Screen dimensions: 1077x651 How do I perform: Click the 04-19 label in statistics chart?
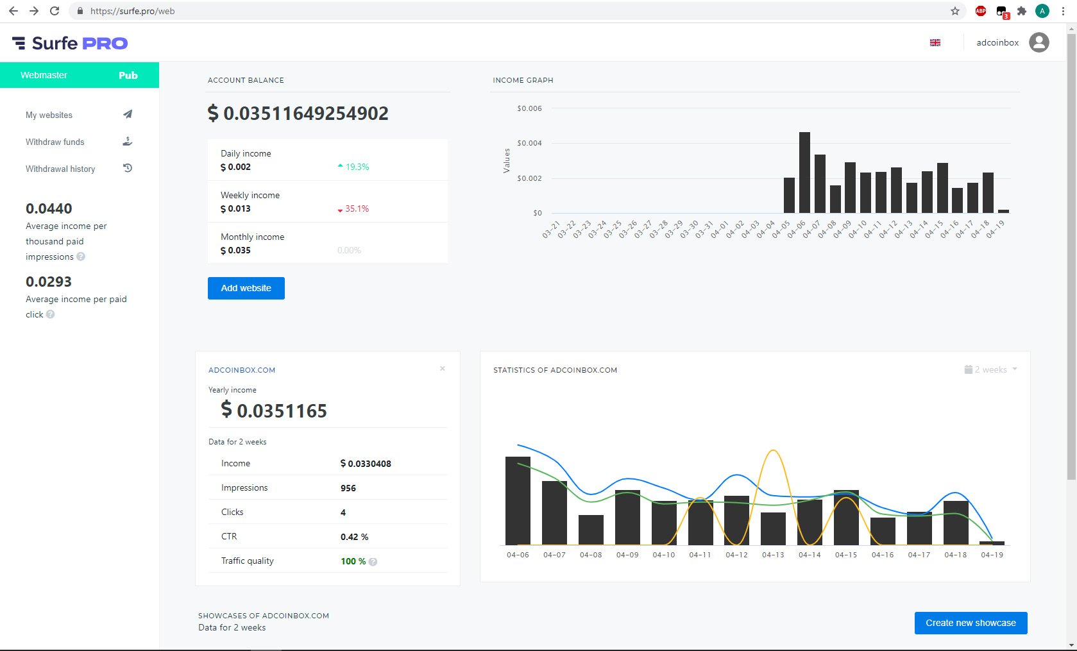[992, 555]
